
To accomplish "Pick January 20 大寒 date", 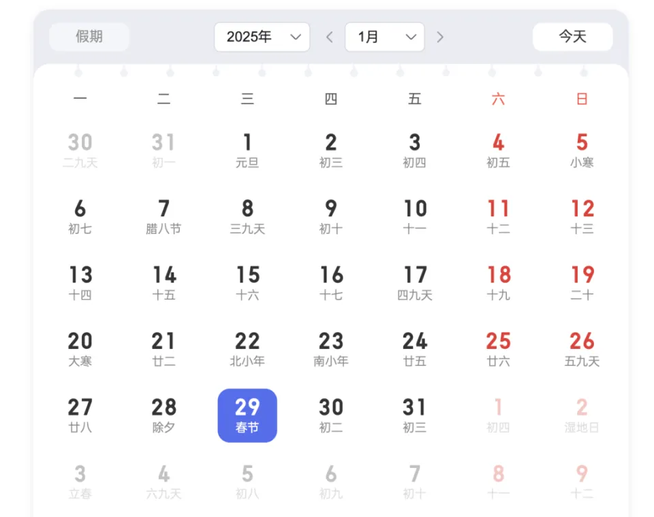I will point(80,349).
